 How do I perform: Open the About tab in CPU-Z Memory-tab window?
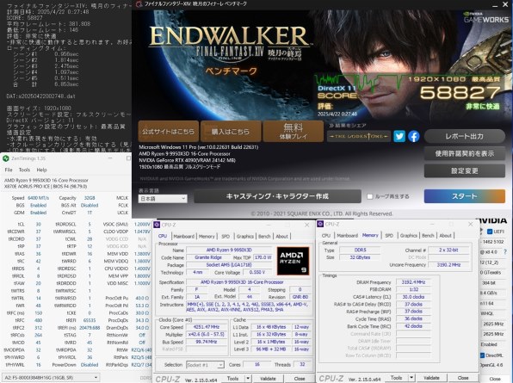(445, 236)
